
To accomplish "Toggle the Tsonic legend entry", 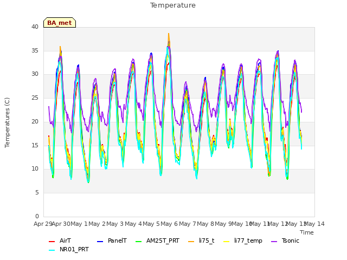I will point(285,240).
